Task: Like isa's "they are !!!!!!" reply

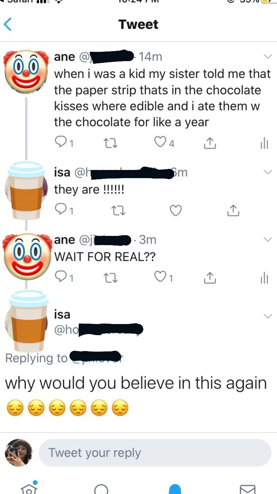Action: click(176, 211)
